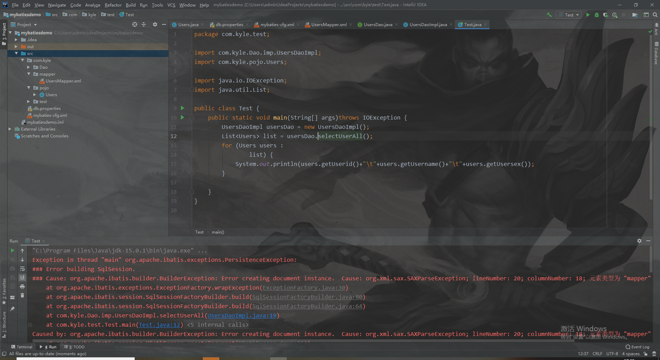Open the TODO tool window
The height and width of the screenshot is (360, 660).
point(75,347)
